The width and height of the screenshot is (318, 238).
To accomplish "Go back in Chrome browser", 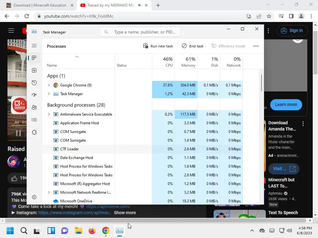I will pos(7,16).
